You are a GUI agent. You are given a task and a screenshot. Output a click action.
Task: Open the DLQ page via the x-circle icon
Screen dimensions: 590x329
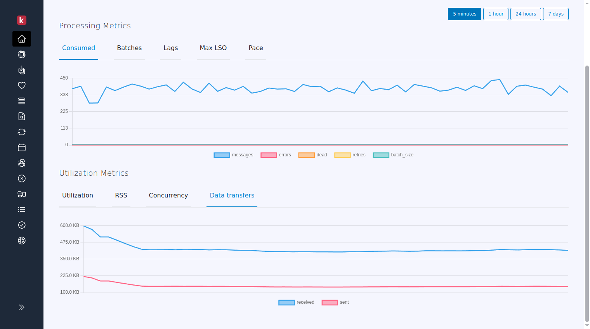click(21, 178)
